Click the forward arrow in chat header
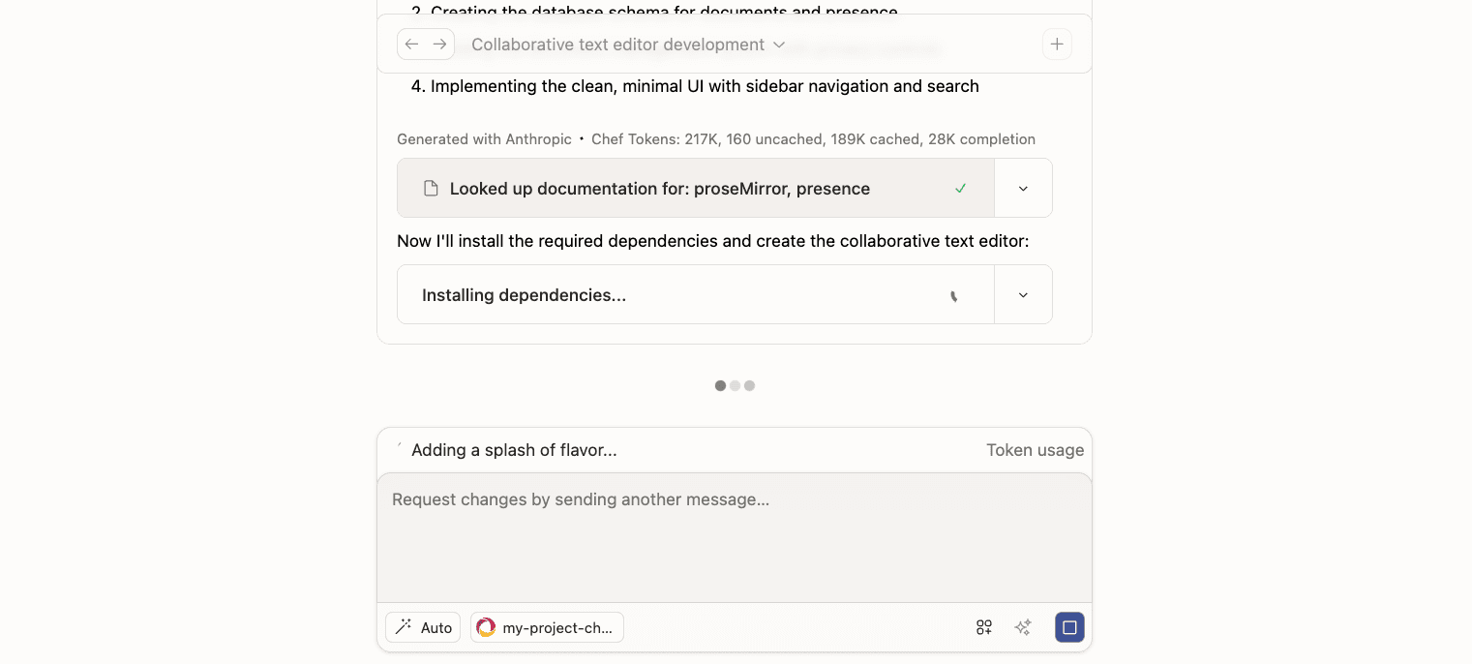Viewport: 1472px width, 664px height. 439,45
